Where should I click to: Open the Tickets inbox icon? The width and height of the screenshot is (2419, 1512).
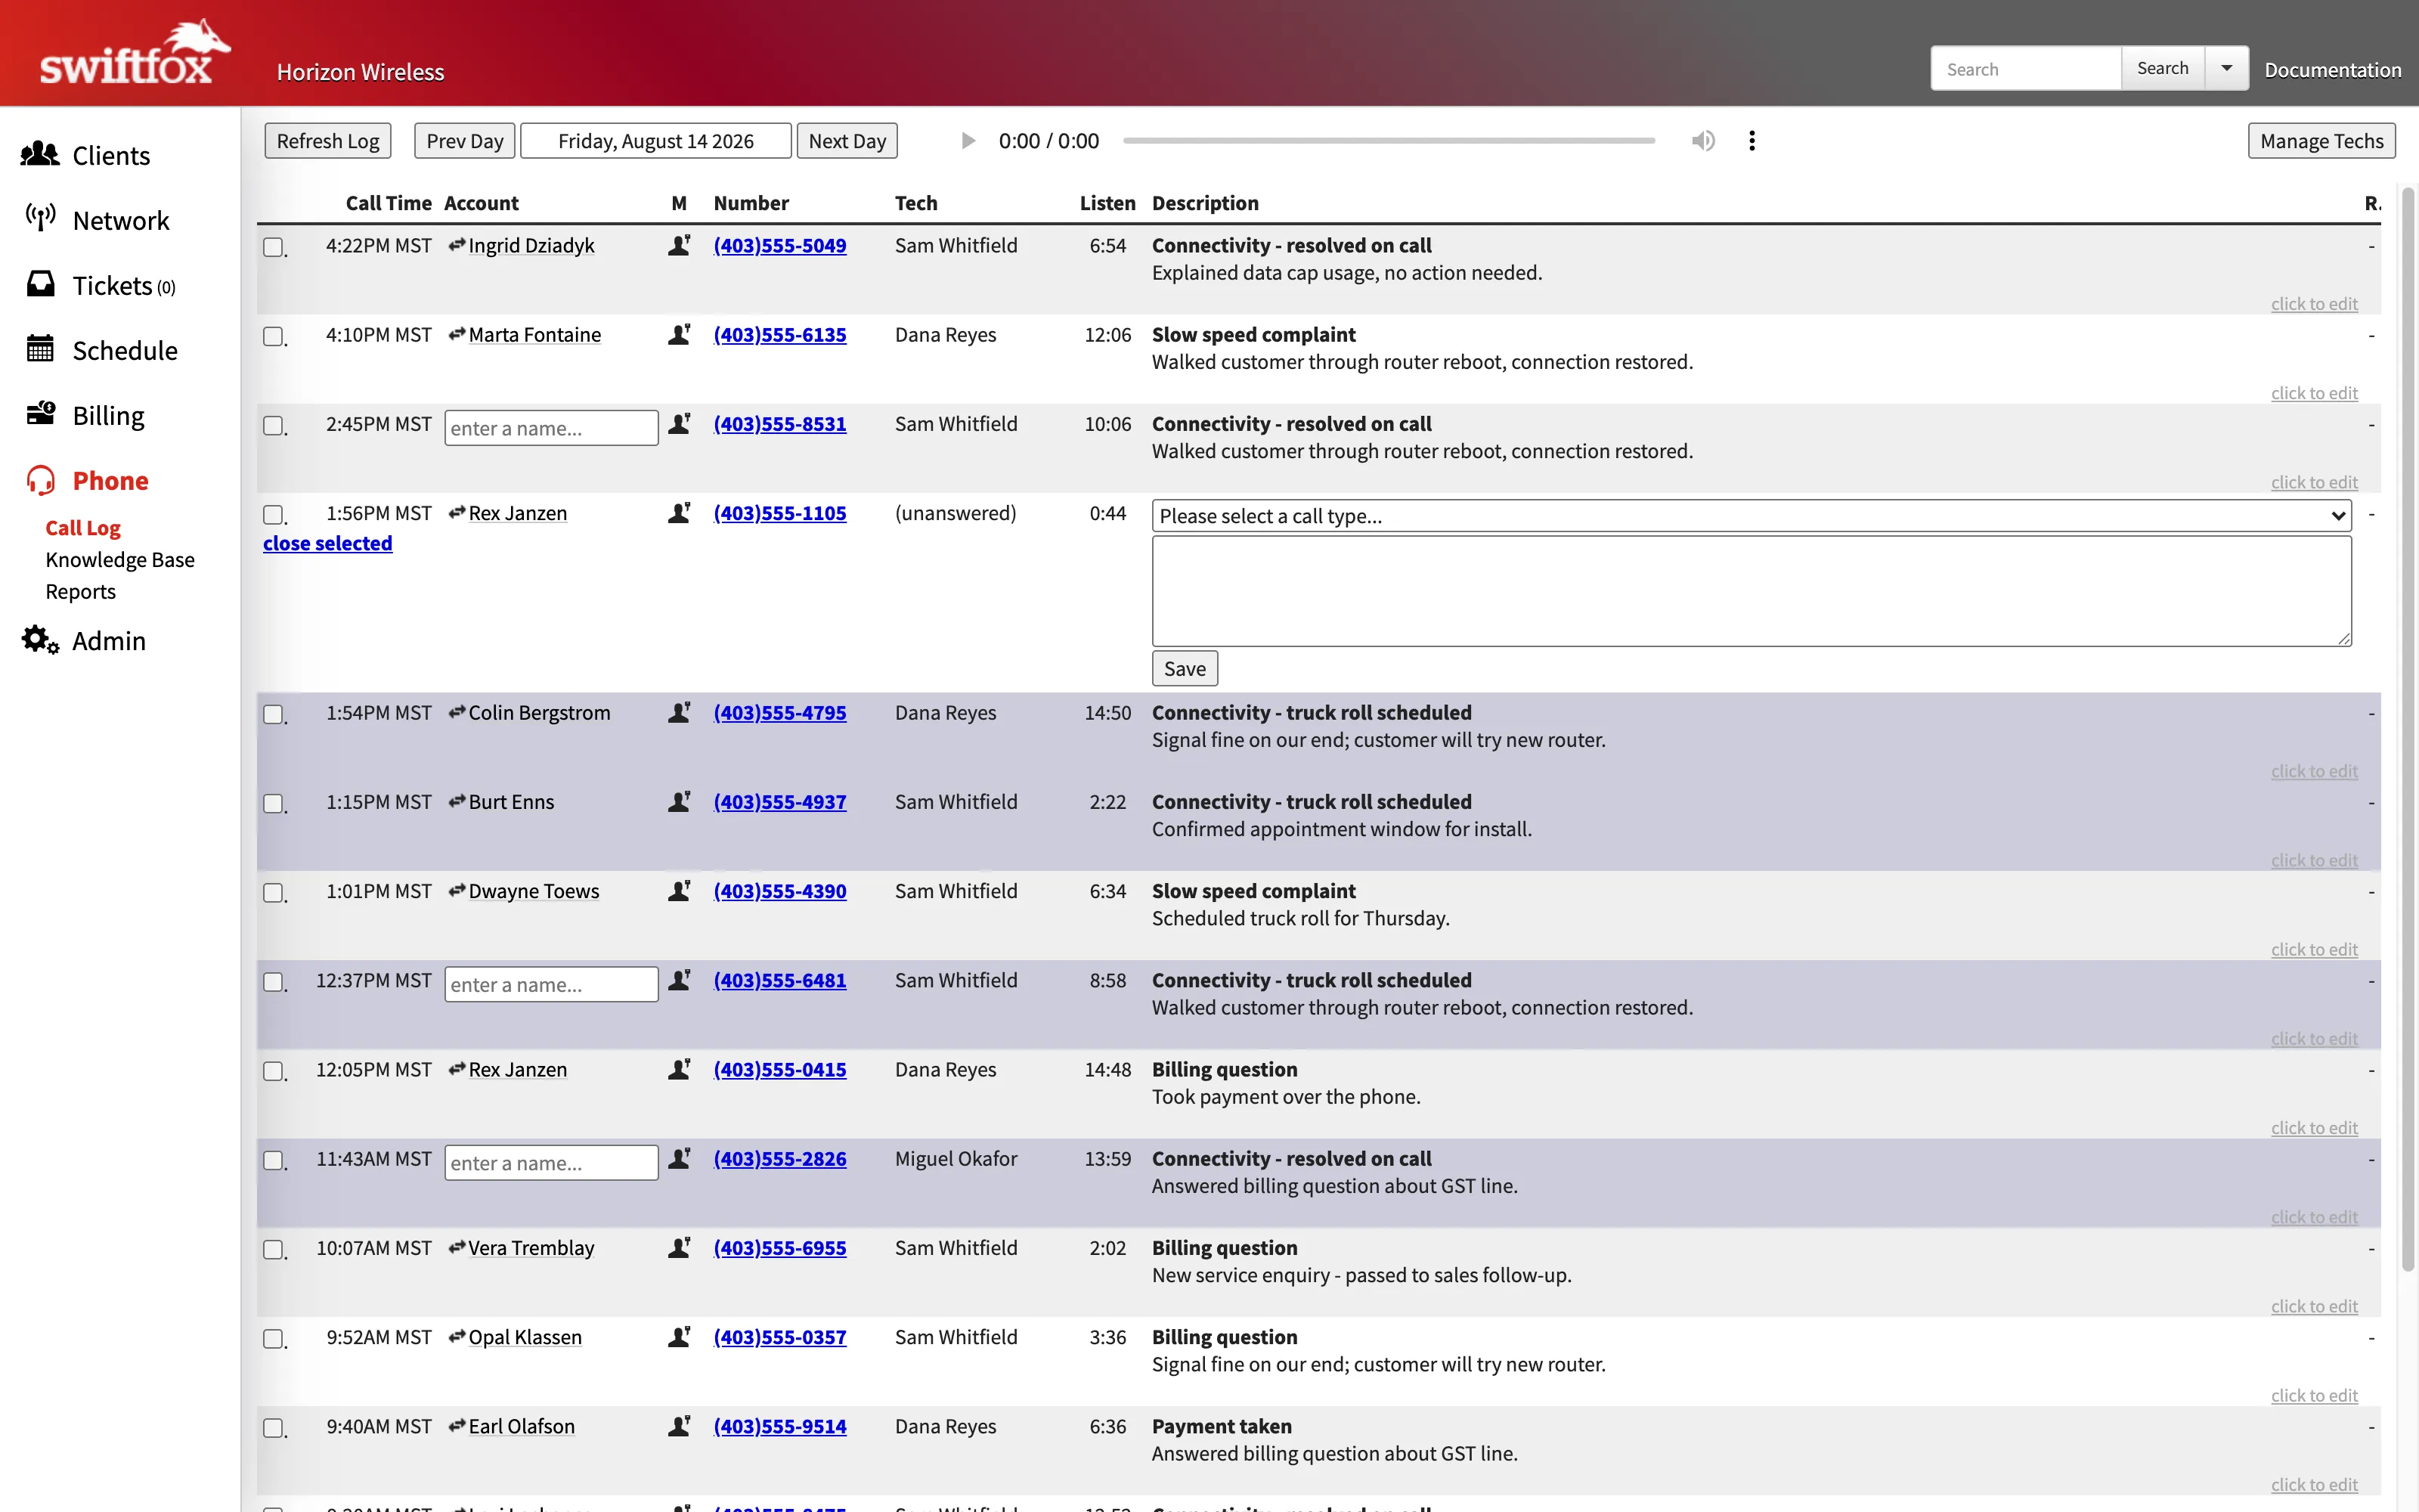(x=40, y=285)
